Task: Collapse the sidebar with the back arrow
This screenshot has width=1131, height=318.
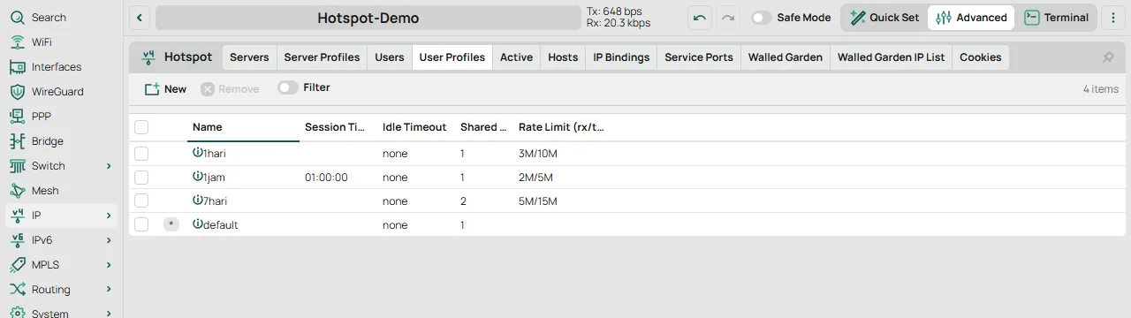Action: pos(140,18)
